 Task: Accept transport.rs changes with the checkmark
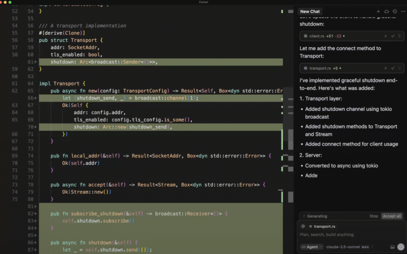tap(393, 68)
